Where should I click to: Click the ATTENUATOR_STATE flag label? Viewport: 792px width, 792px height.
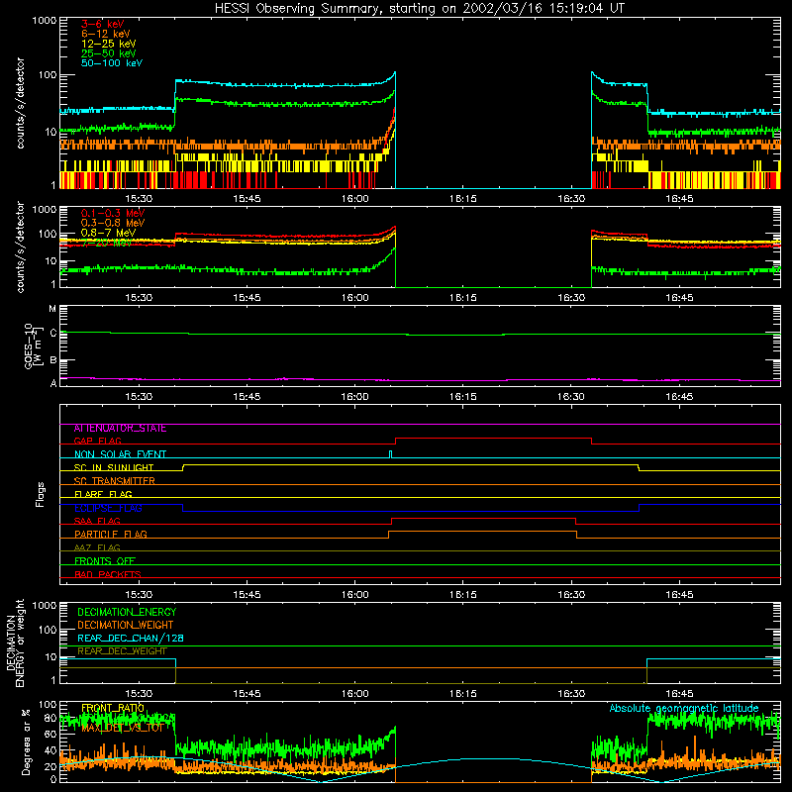coord(120,429)
